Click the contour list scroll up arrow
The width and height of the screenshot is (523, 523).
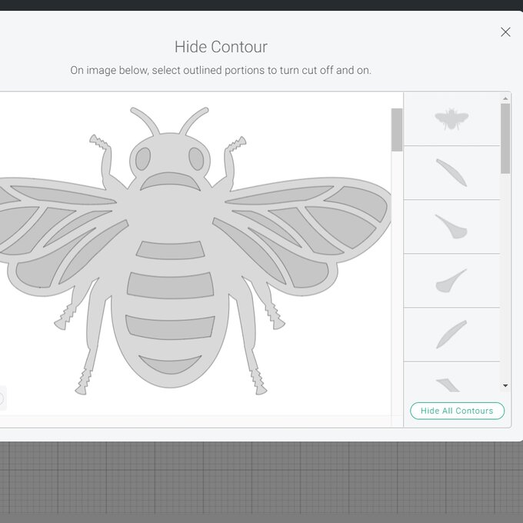[x=505, y=98]
